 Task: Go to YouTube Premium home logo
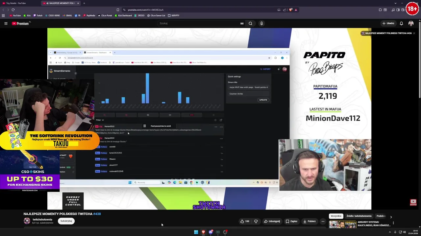20,24
